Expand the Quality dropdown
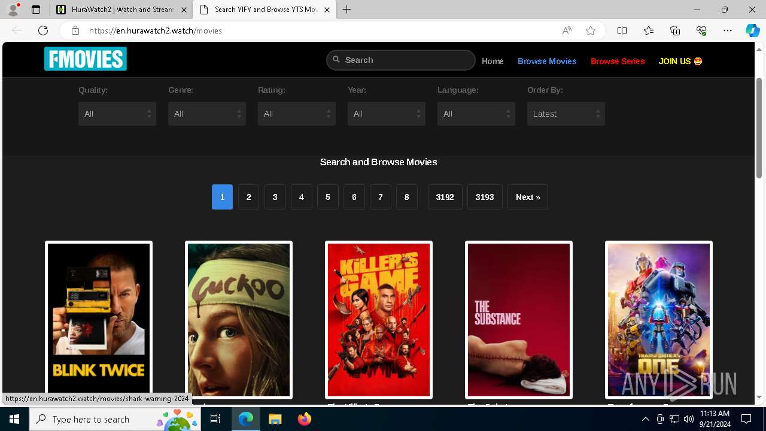This screenshot has width=766, height=431. 117,114
